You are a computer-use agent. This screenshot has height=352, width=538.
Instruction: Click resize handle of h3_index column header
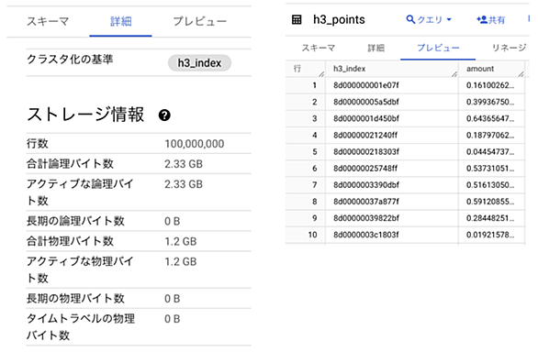click(x=454, y=73)
